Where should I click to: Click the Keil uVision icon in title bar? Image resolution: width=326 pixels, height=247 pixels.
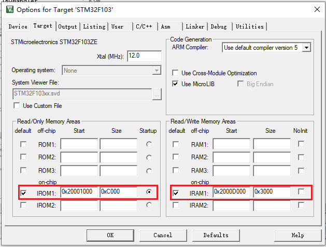9,9
